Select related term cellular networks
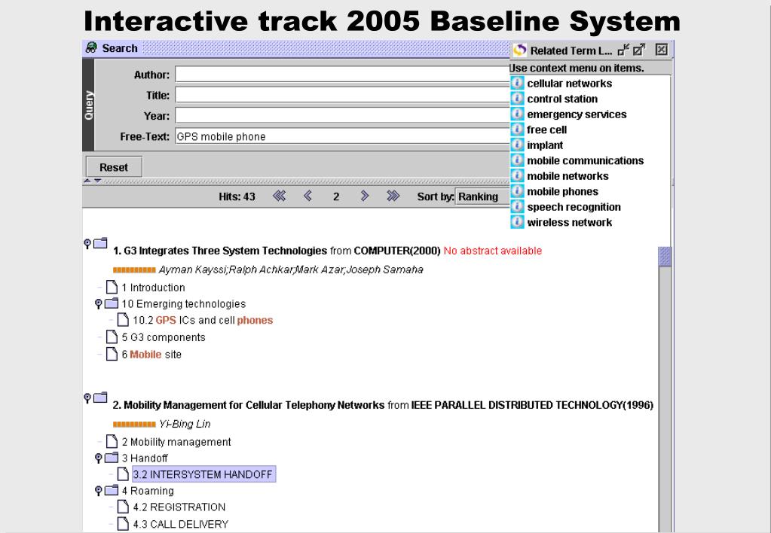This screenshot has height=533, width=771. click(570, 84)
